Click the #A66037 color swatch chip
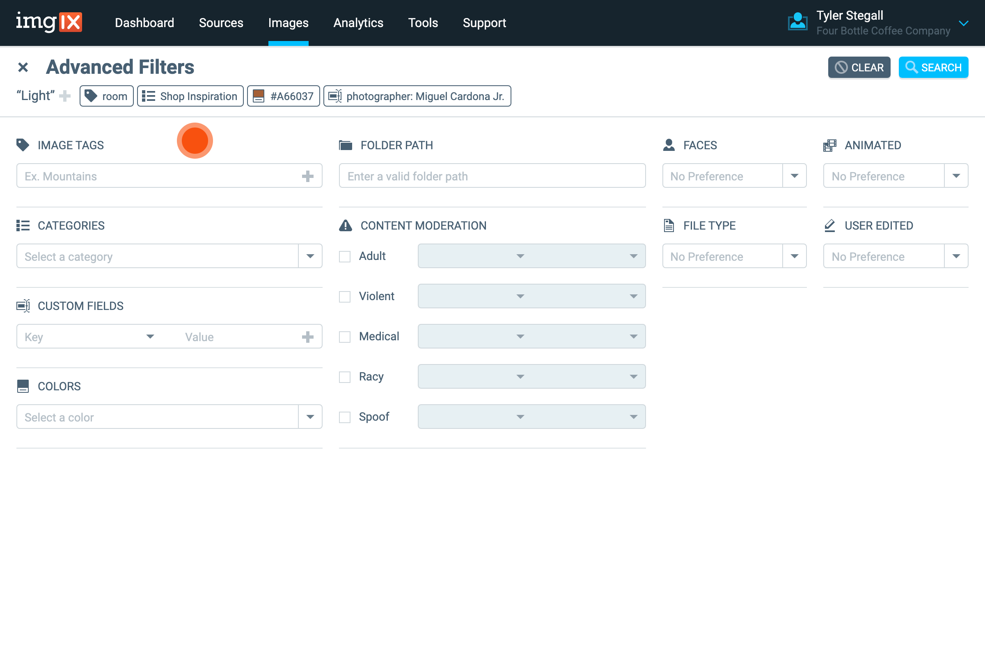The width and height of the screenshot is (985, 656). [284, 96]
